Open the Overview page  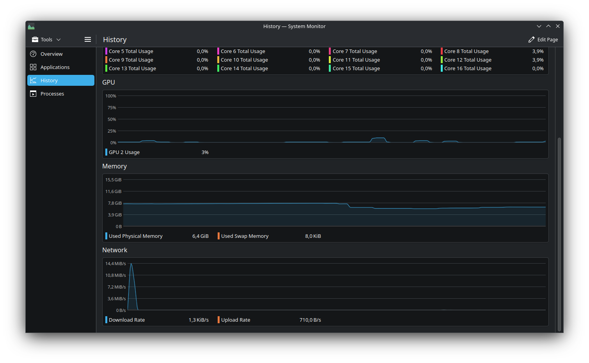click(x=51, y=54)
